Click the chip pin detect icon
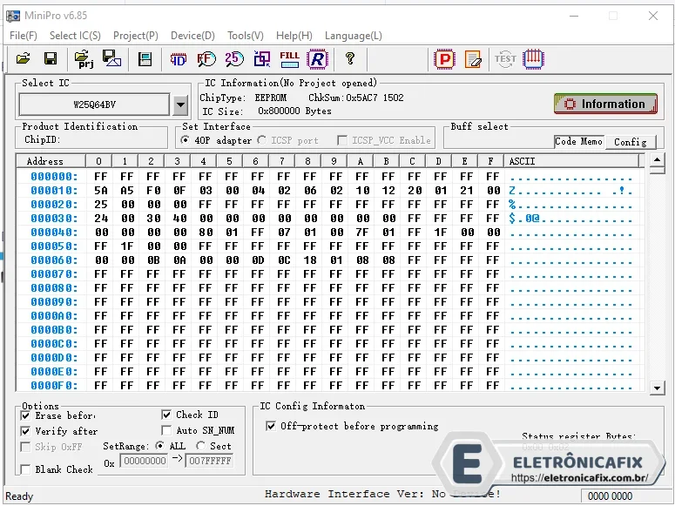 (x=533, y=59)
